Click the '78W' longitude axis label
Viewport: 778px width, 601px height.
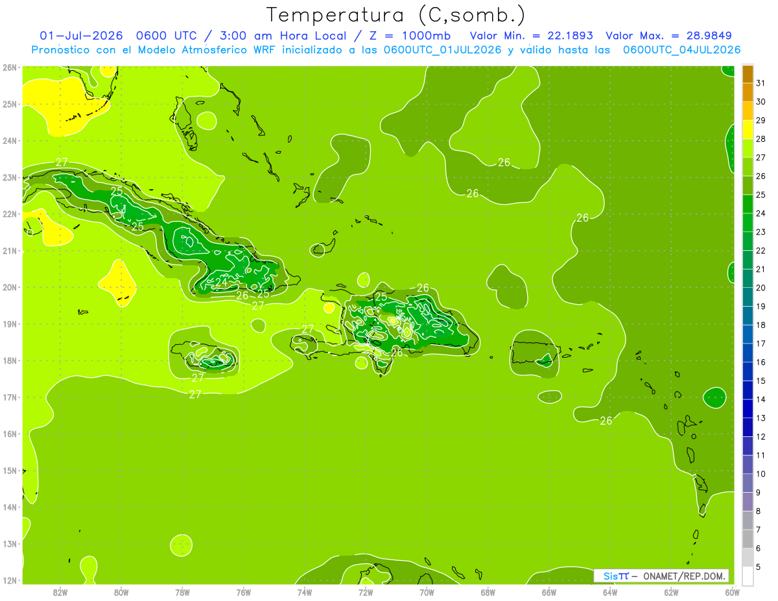[182, 592]
